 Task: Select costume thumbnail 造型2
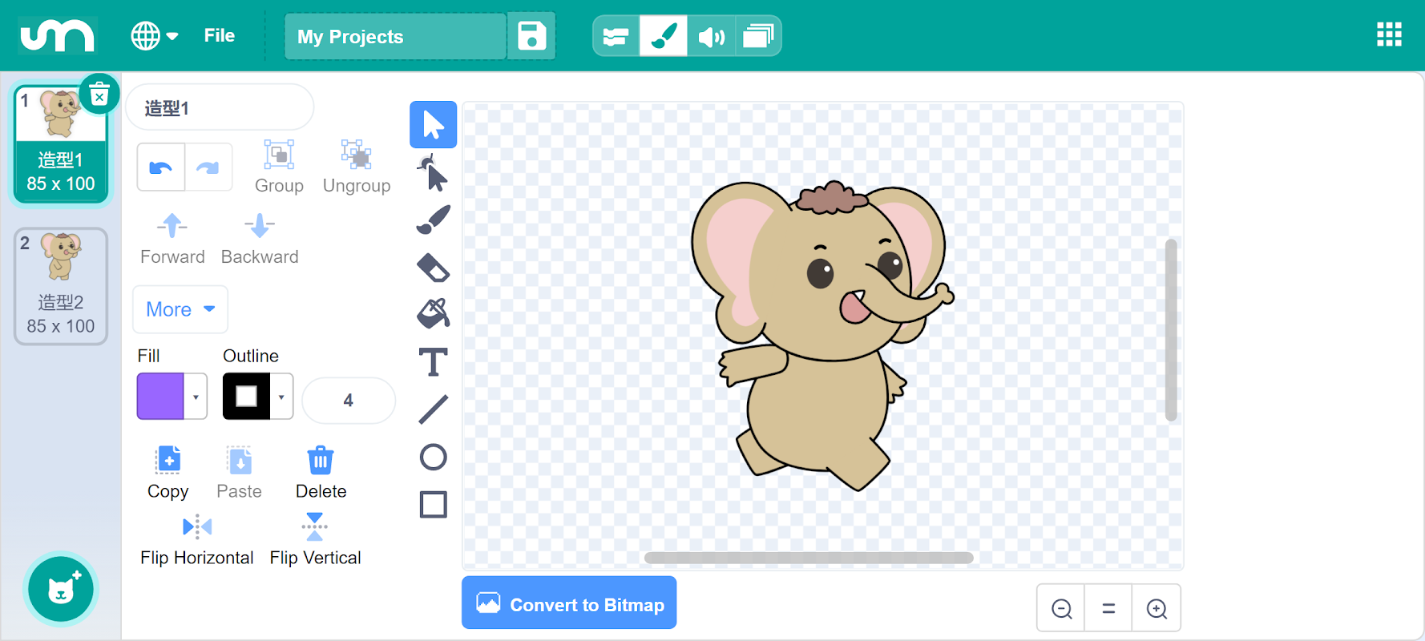[x=61, y=286]
